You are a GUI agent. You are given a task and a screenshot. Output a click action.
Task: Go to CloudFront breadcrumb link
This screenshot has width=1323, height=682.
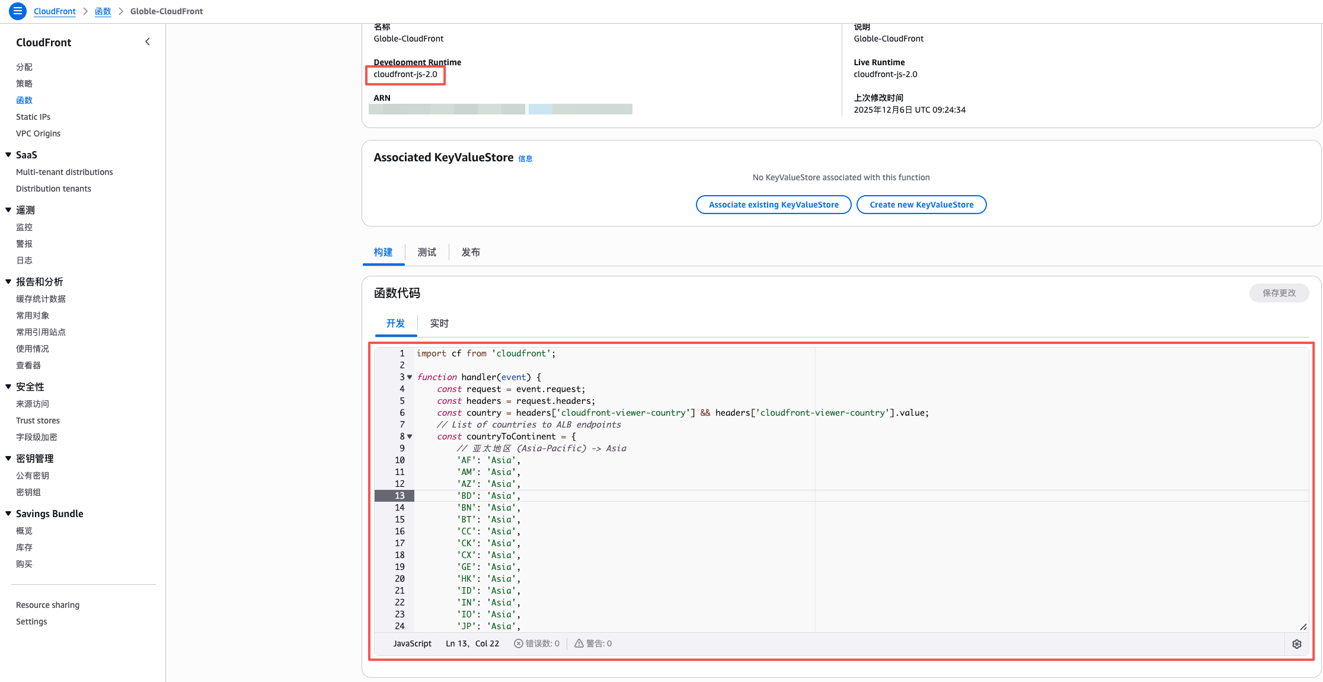(55, 11)
